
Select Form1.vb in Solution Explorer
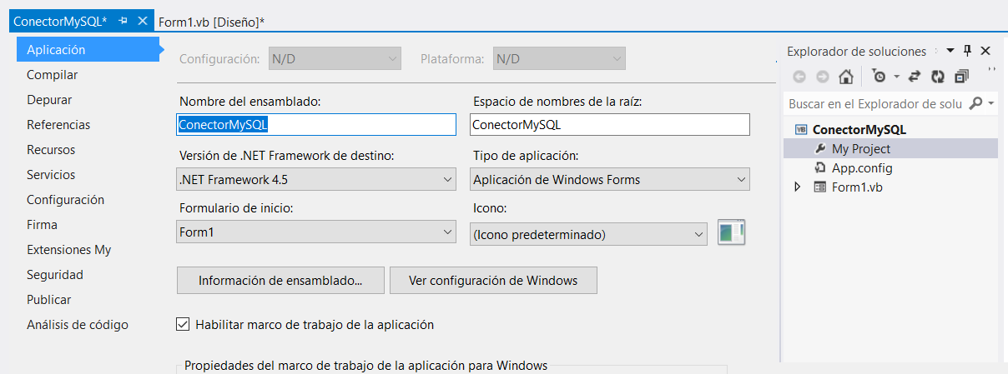pos(857,187)
